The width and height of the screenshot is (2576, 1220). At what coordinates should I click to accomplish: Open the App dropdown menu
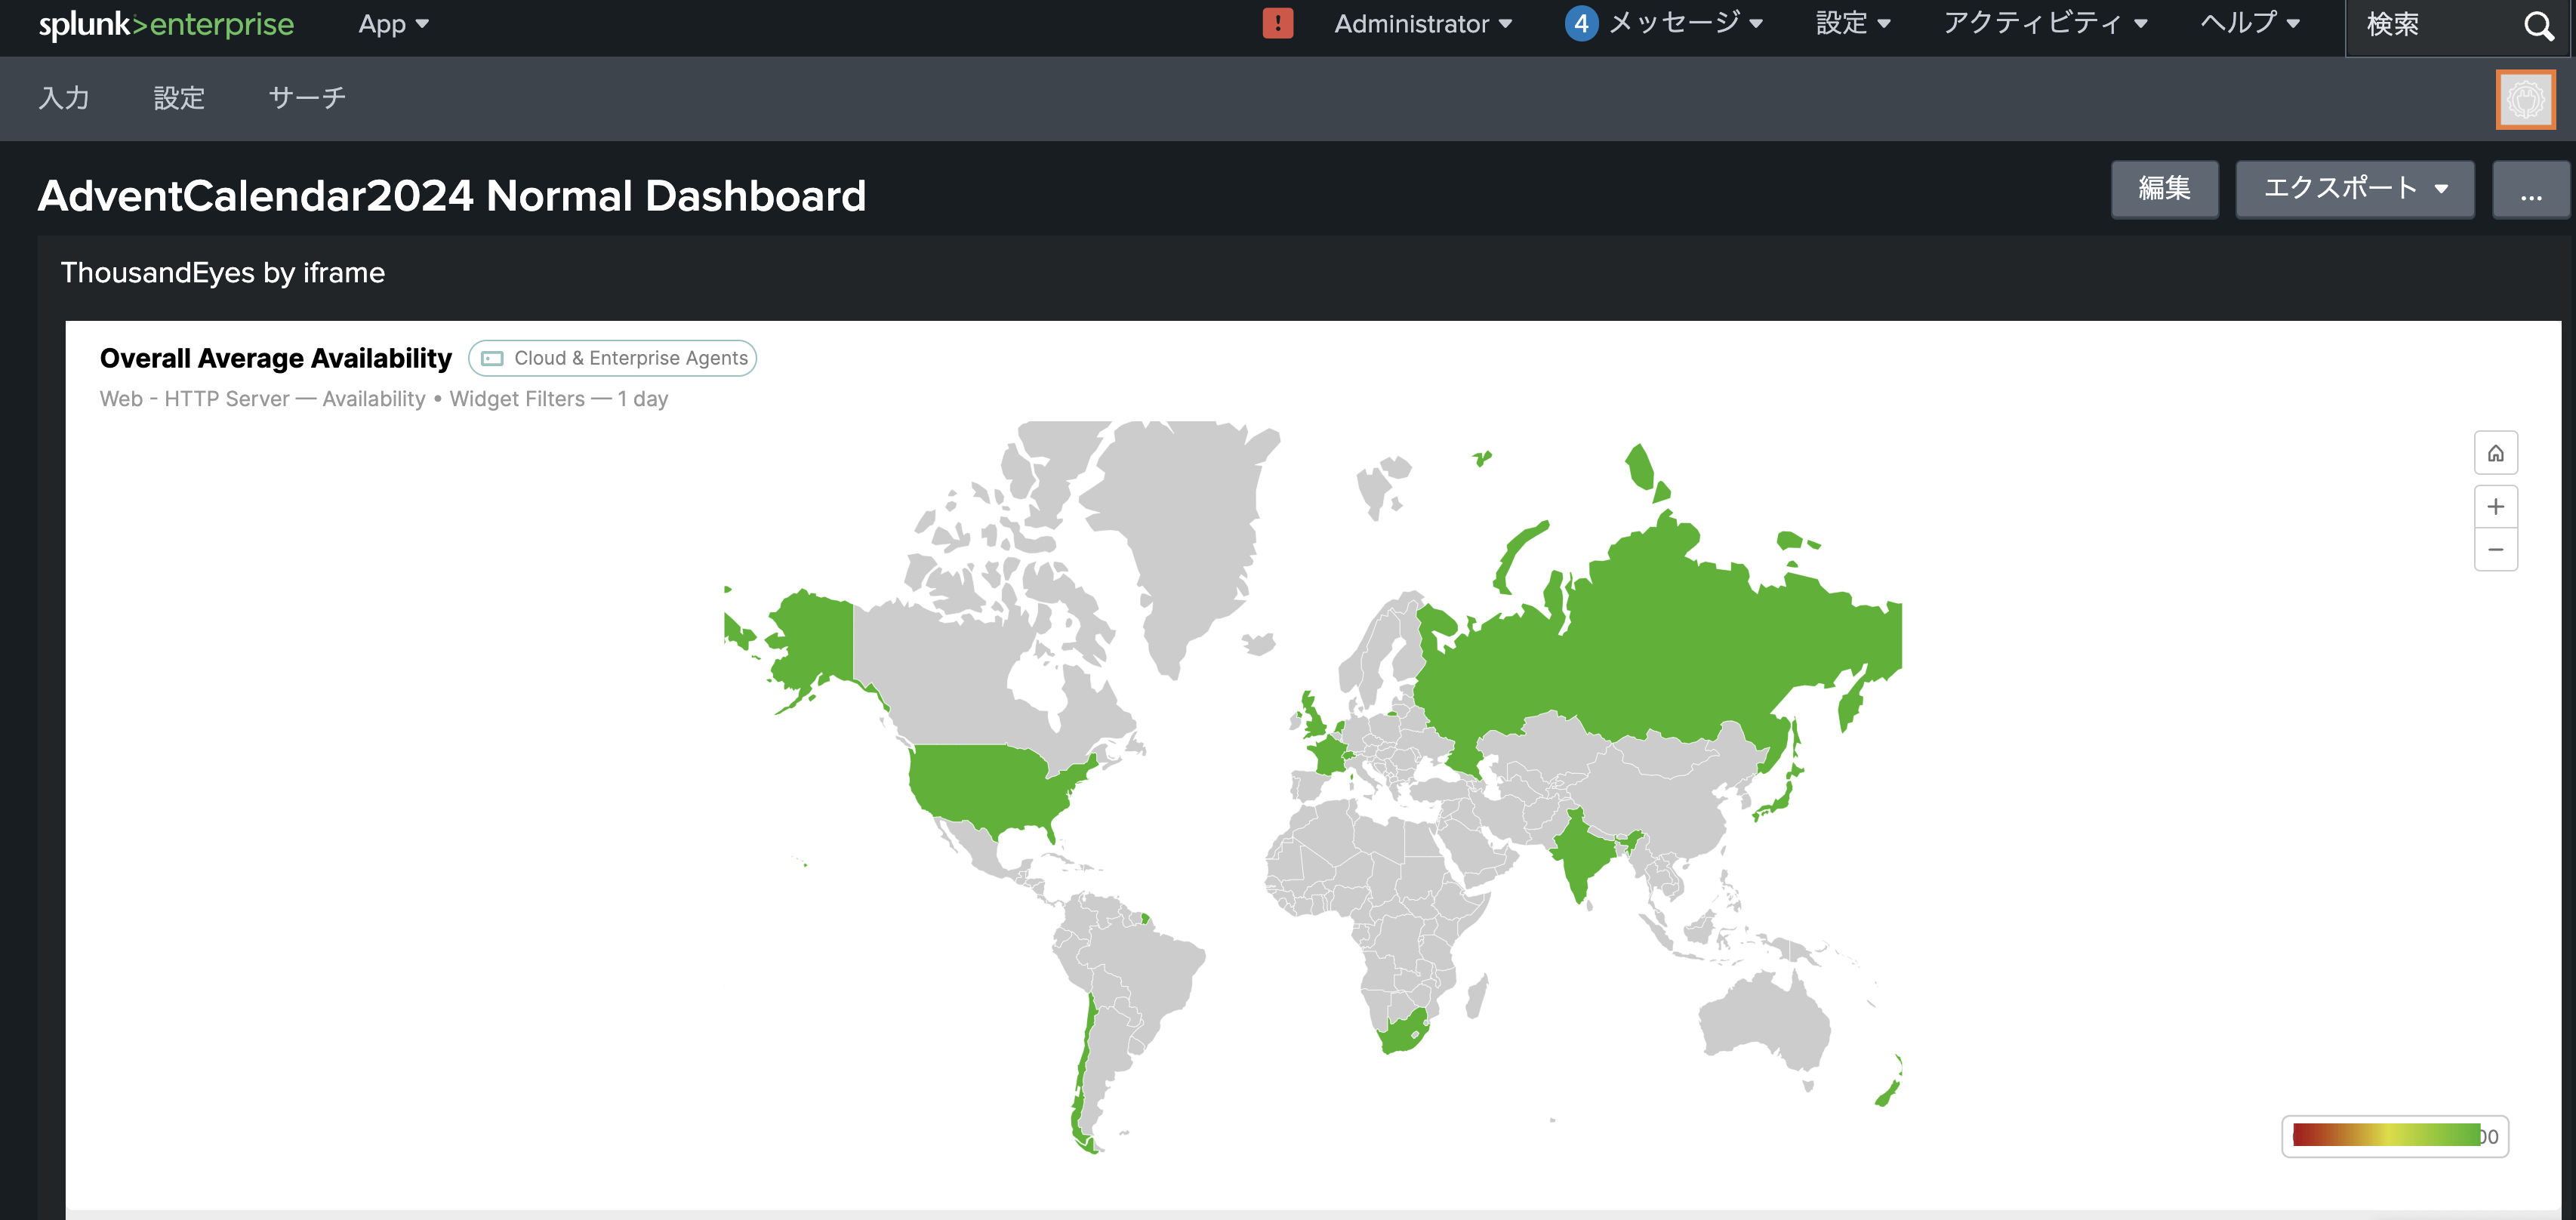(393, 24)
